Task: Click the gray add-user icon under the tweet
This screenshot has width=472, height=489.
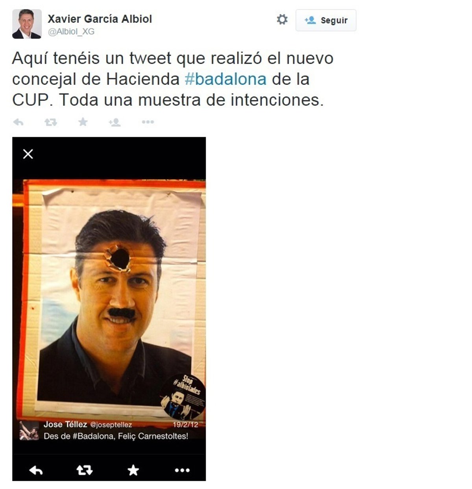Action: tap(114, 122)
